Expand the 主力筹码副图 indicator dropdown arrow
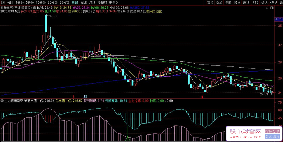The height and width of the screenshot is (142, 283). tap(2, 101)
